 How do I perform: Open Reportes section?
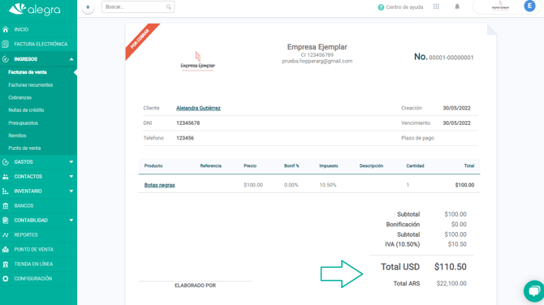click(x=26, y=235)
